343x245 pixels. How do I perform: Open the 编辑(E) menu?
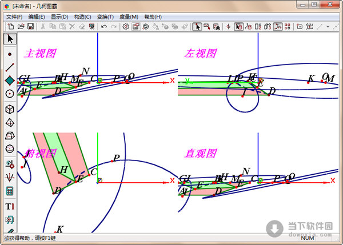click(37, 17)
